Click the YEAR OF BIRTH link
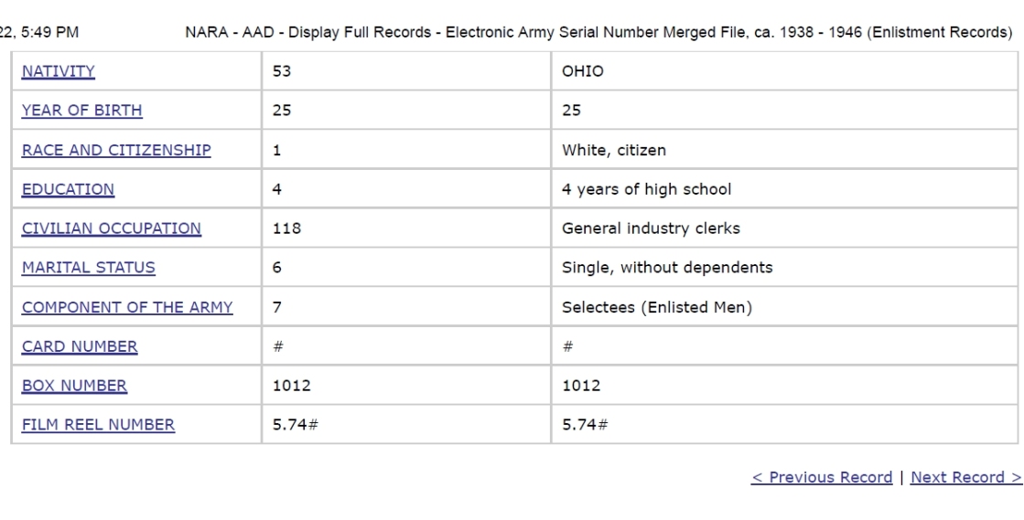This screenshot has height=520, width=1024. coord(81,111)
